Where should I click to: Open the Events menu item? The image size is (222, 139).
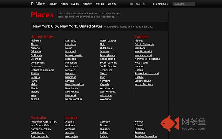pyautogui.click(x=75, y=4)
